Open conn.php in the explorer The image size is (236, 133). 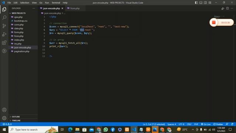coord(23,25)
